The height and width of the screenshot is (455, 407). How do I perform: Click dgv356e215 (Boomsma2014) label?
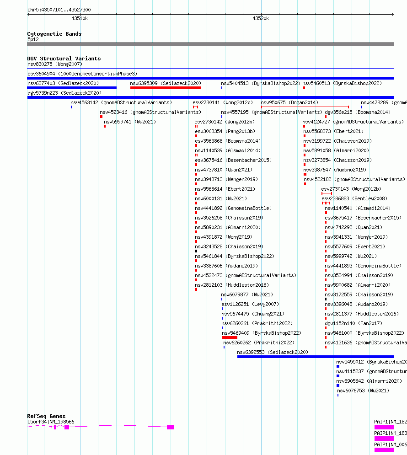pos(358,112)
